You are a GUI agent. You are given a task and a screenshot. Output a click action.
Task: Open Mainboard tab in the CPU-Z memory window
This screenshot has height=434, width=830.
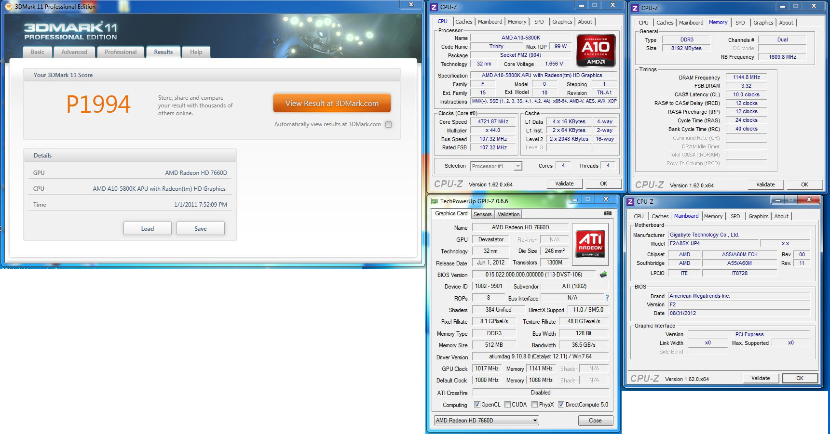(691, 23)
